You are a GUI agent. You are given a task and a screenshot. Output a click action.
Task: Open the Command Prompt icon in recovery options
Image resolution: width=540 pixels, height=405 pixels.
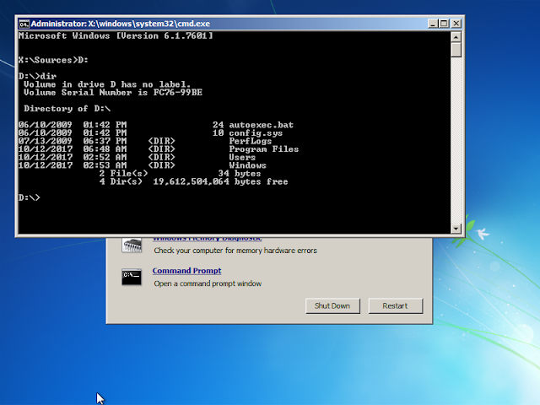point(132,277)
